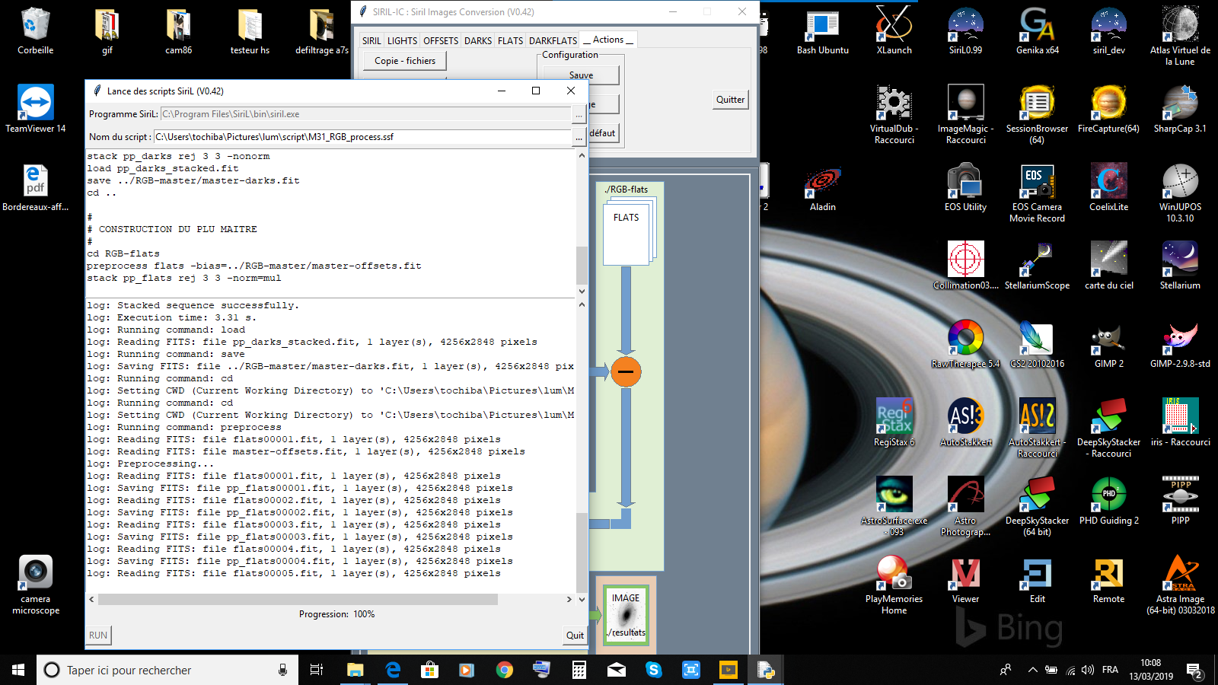Image resolution: width=1218 pixels, height=685 pixels.
Task: Open the Actions tab
Action: coord(607,40)
